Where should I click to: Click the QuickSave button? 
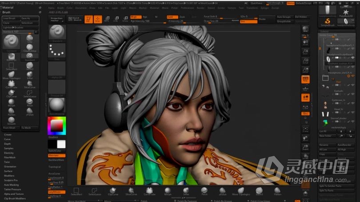pyautogui.click(x=256, y=3)
